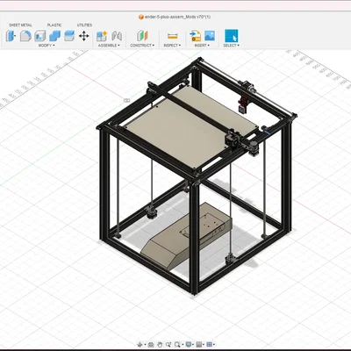Activate the Select cursor tool
The height and width of the screenshot is (351, 351).
pos(231,36)
